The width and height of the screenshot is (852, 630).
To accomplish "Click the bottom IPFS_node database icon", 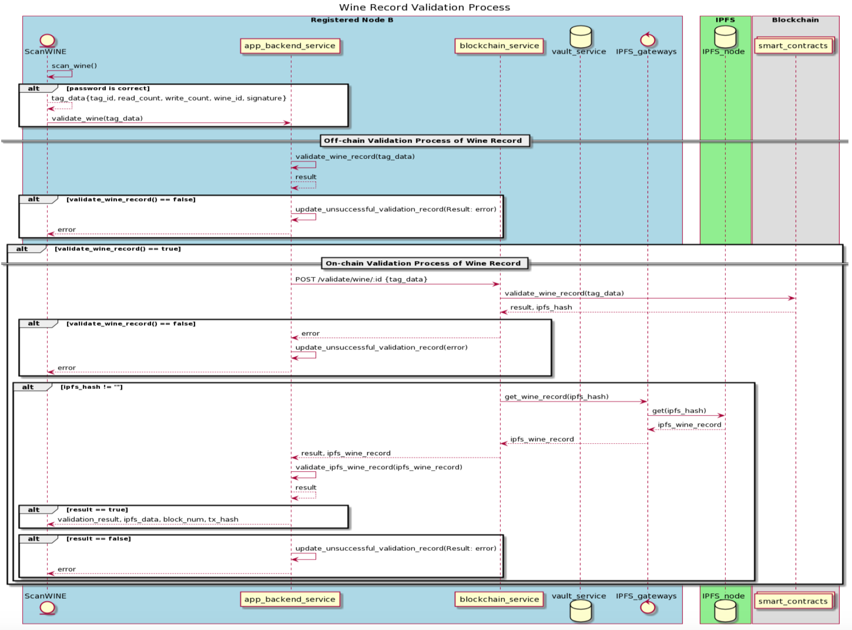I will (x=725, y=610).
